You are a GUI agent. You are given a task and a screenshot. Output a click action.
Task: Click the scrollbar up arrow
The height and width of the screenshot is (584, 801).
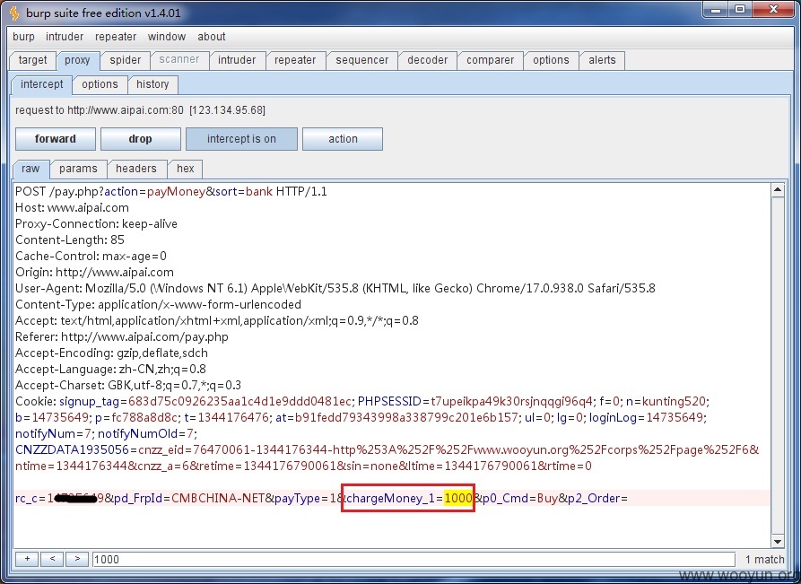coord(778,190)
